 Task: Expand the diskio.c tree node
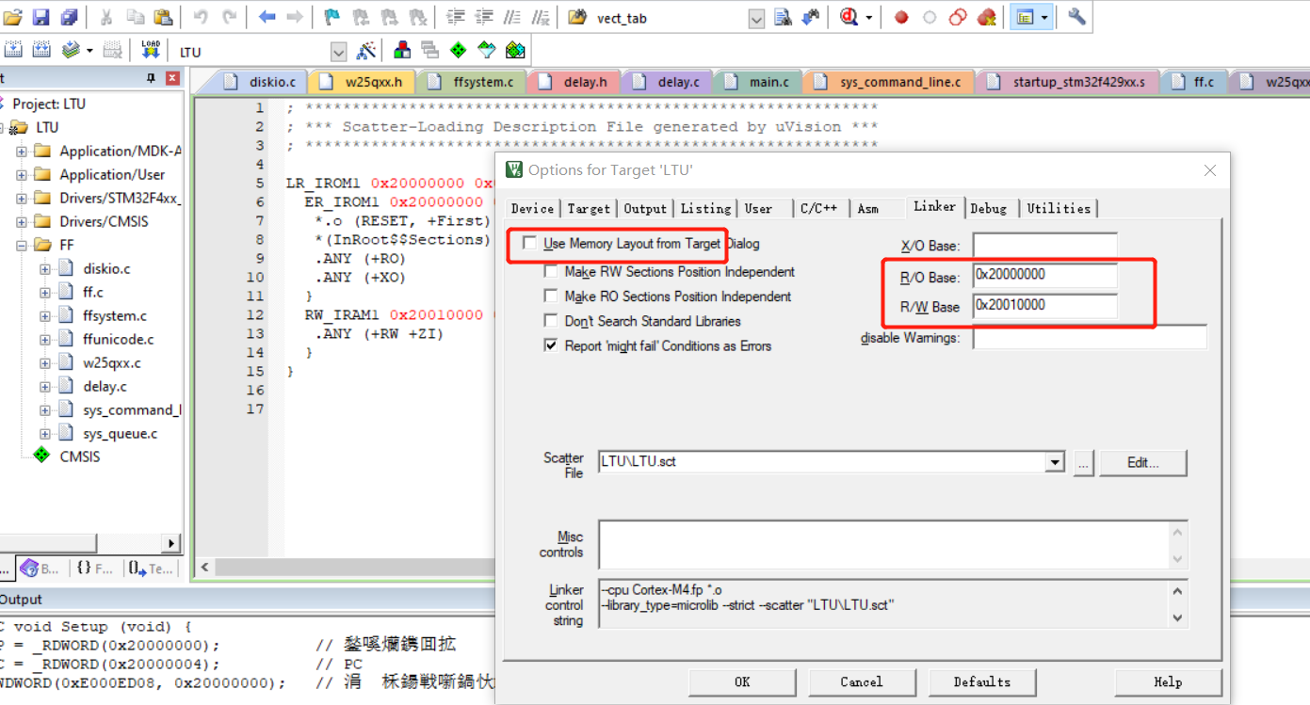(44, 268)
